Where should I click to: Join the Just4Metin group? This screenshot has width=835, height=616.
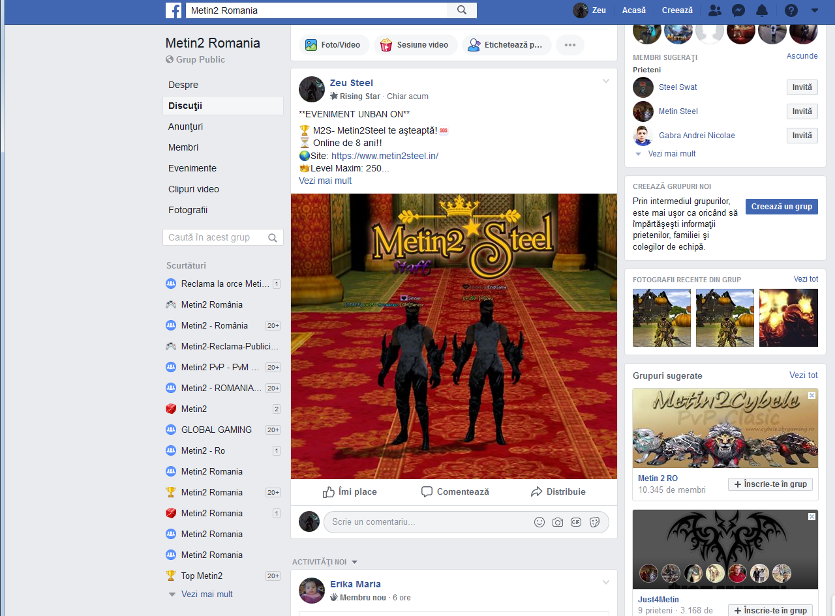pyautogui.click(x=770, y=611)
